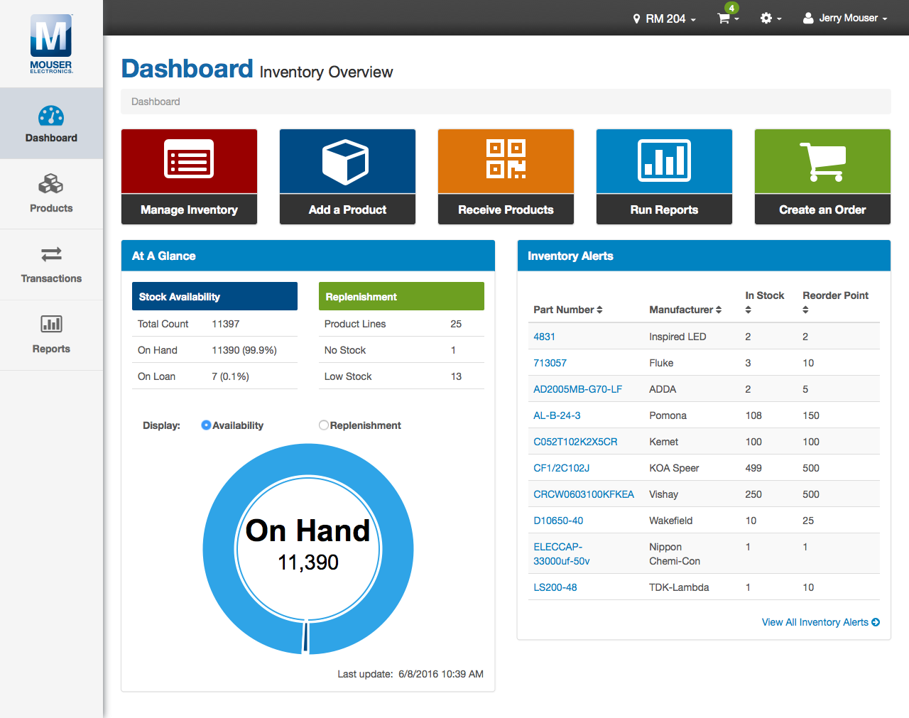Open Run Reports via the bar chart icon
The width and height of the screenshot is (909, 718).
(664, 161)
